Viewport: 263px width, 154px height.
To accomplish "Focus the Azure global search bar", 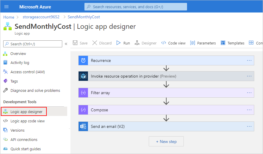I will tap(136, 7).
